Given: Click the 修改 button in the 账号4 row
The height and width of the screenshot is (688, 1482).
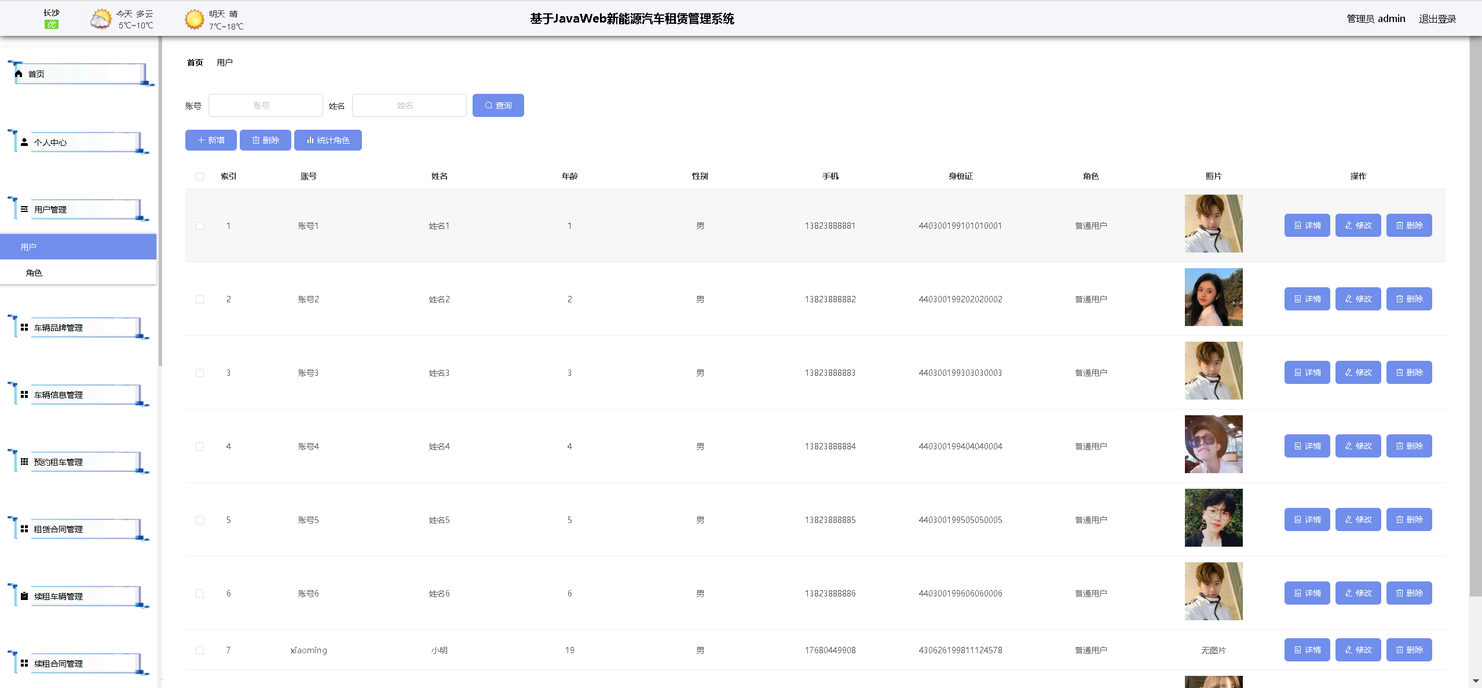Looking at the screenshot, I should [x=1358, y=446].
